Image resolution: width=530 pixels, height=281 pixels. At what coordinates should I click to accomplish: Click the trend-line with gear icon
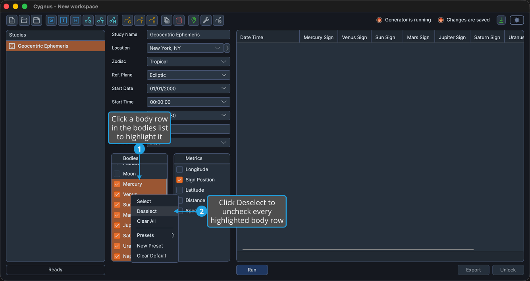pos(218,20)
